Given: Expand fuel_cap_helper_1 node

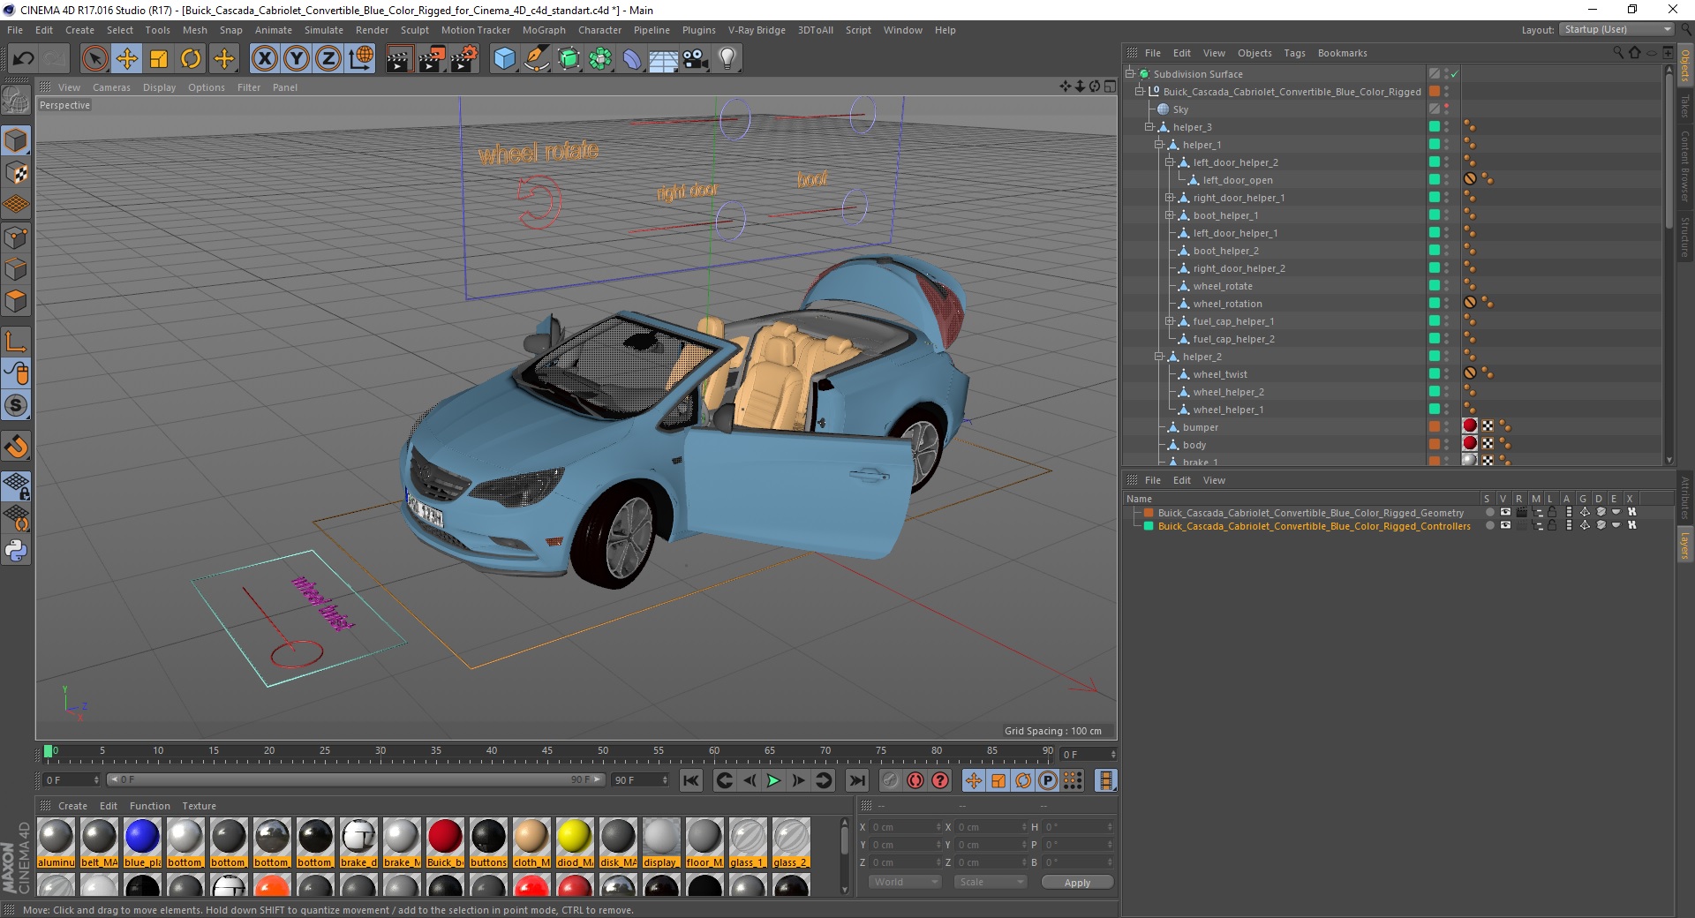Looking at the screenshot, I should 1169,321.
